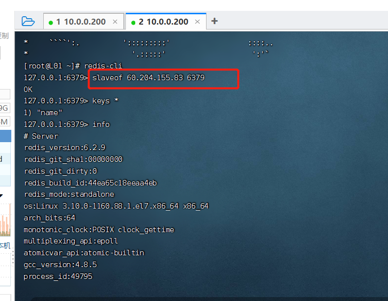Click the redis_git_dirty:0 line
Screen dimensions: 388x301
pyautogui.click(x=60, y=171)
